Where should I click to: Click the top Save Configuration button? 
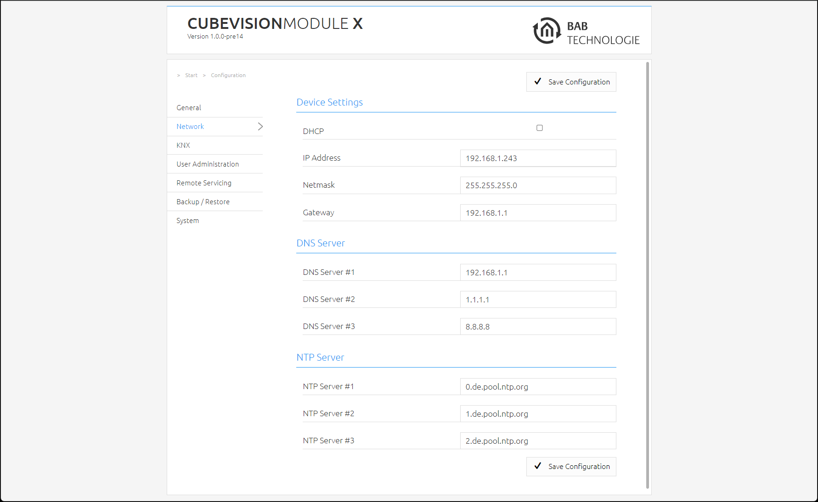coord(571,82)
